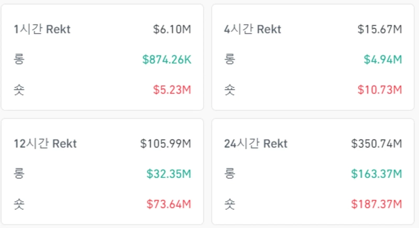
Task: Click the 숏 label in 4시간 card
Action: (x=229, y=90)
